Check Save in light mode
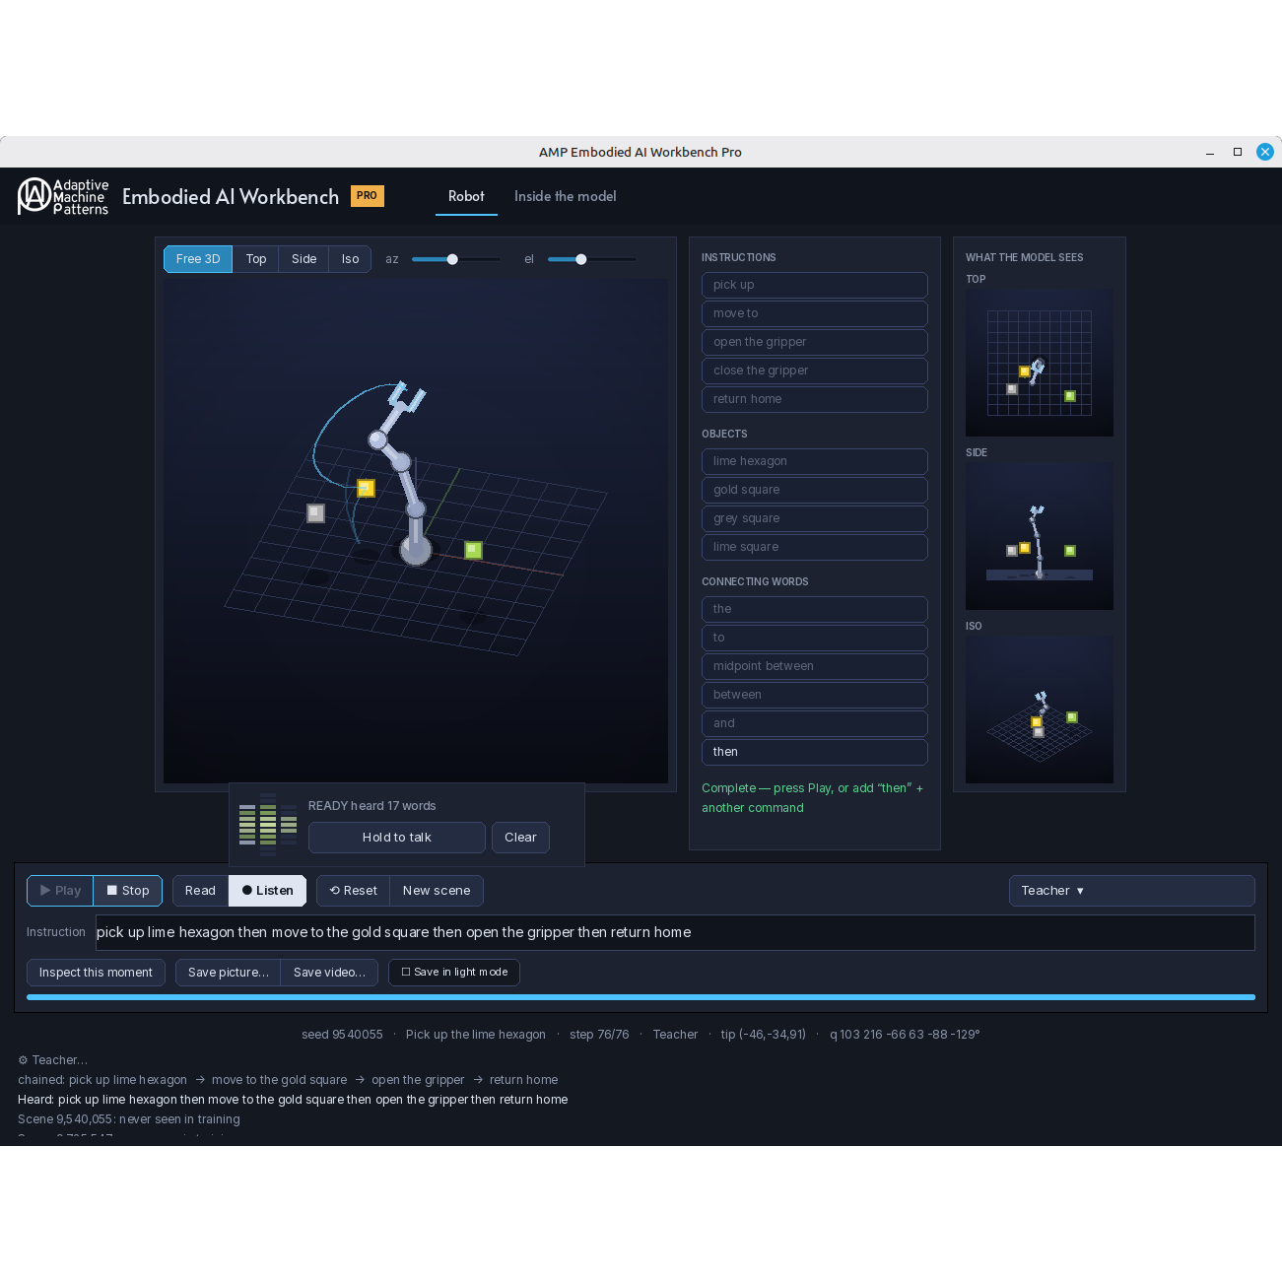Viewport: 1282px width, 1282px height. [454, 973]
